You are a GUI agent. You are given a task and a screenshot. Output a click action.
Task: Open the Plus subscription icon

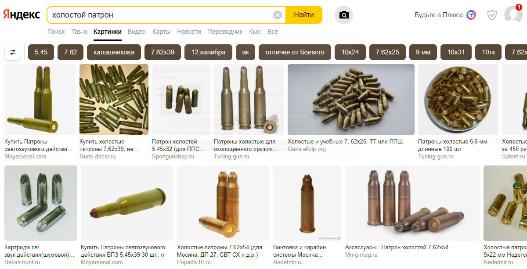[471, 15]
